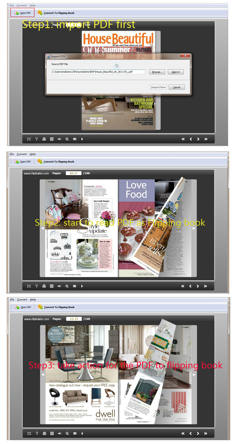Toggle fullscreen icon below House Beautiful cover

29,139
